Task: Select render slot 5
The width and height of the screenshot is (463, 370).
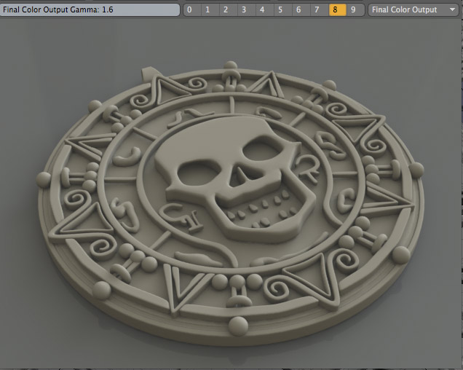Action: [283, 9]
